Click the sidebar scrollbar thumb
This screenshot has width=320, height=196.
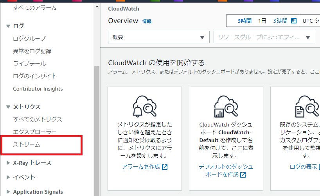coord(97,130)
